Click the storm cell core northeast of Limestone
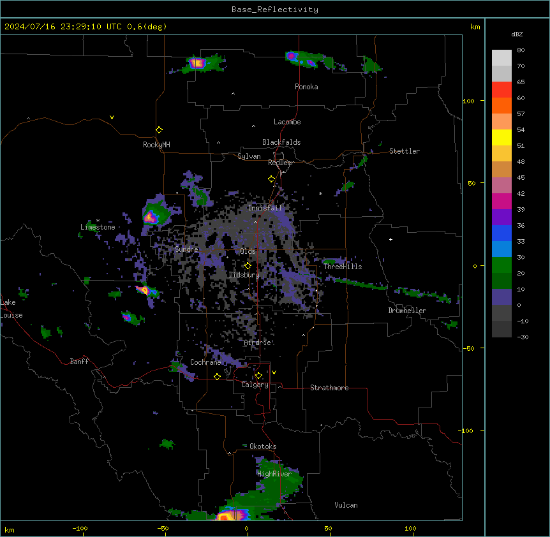 point(151,217)
